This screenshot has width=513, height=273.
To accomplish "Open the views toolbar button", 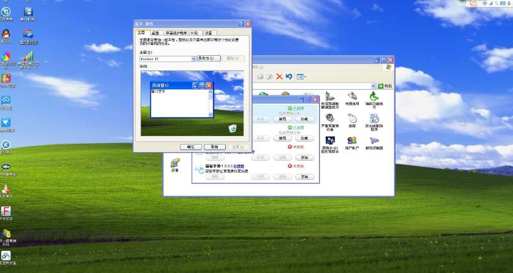I will click(x=301, y=77).
